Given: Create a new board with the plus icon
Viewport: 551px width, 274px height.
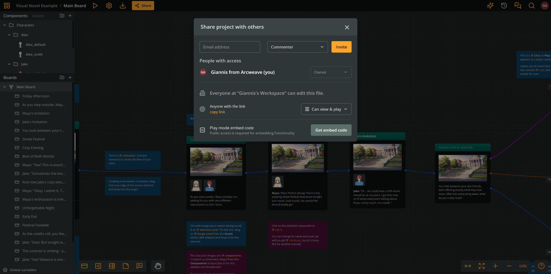Looking at the screenshot, I should (70, 77).
